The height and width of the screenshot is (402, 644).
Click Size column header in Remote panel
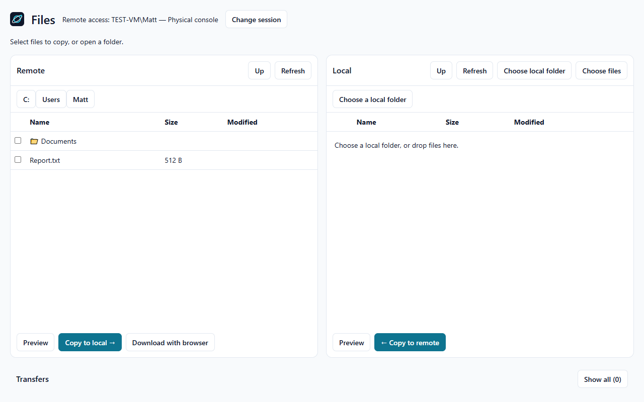171,122
